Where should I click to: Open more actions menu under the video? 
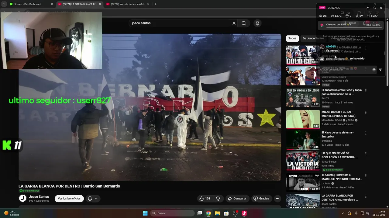(x=277, y=199)
